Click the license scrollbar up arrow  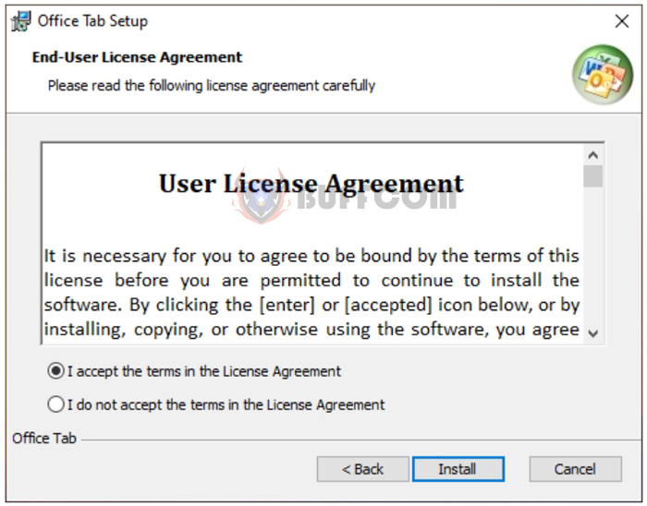click(x=593, y=155)
